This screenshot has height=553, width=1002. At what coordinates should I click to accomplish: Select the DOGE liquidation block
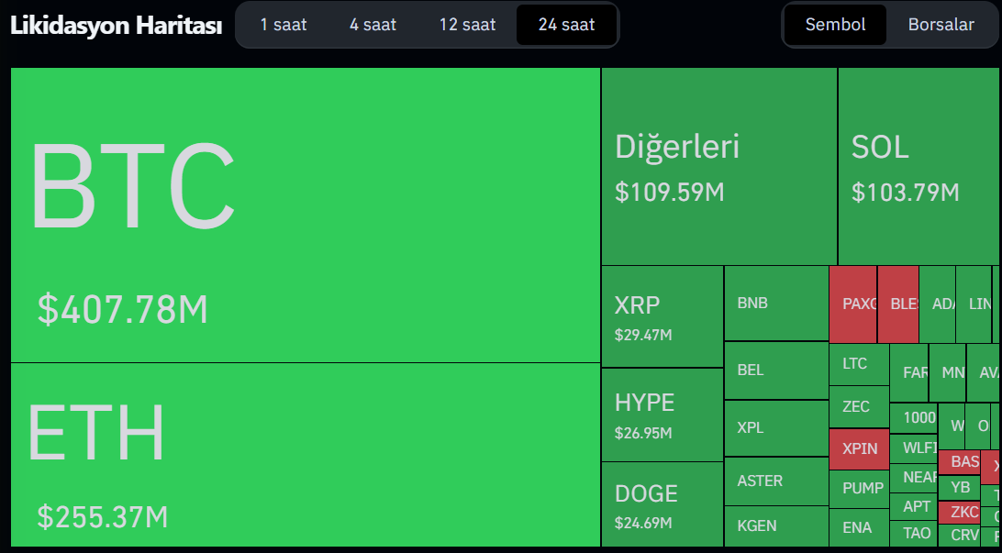click(x=662, y=503)
